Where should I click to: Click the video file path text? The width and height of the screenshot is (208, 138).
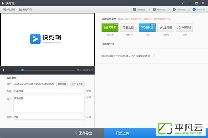point(34,84)
